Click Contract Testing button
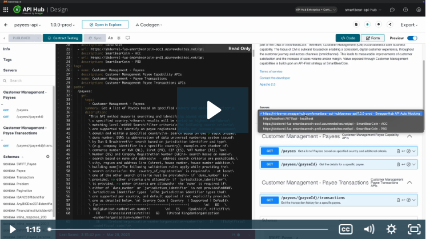 coord(62,38)
